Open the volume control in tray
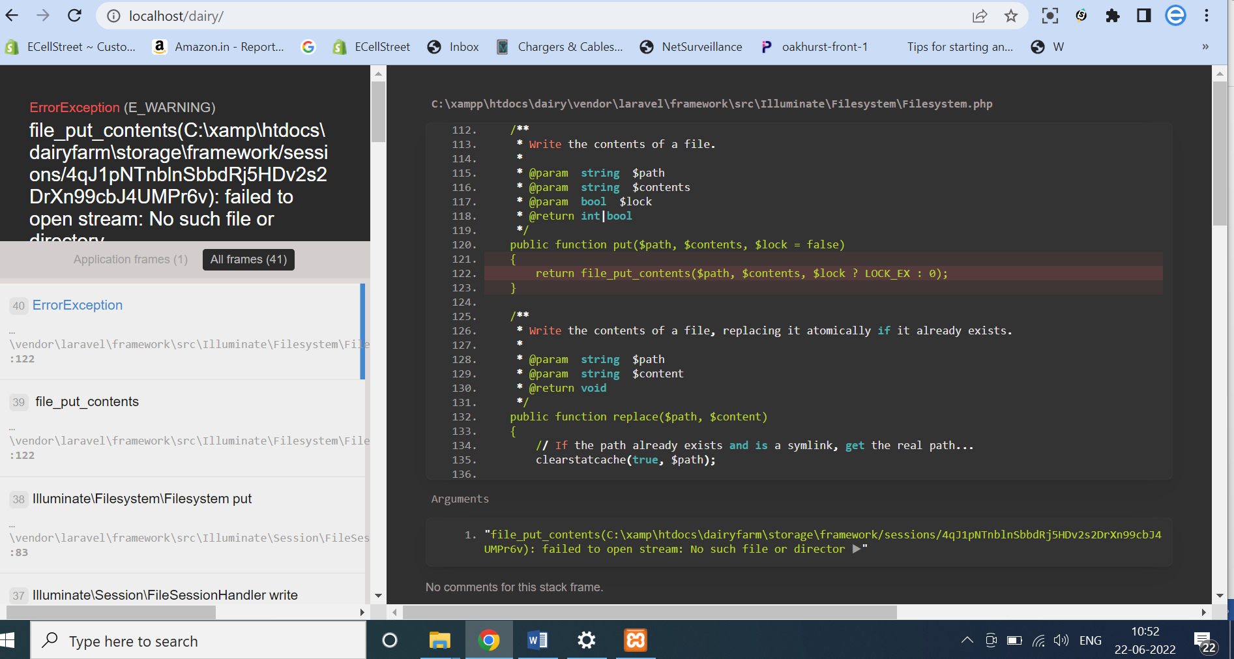The width and height of the screenshot is (1234, 659). pos(1061,640)
